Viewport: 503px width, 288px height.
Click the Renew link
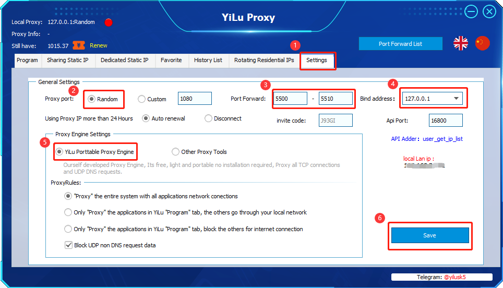coord(99,45)
